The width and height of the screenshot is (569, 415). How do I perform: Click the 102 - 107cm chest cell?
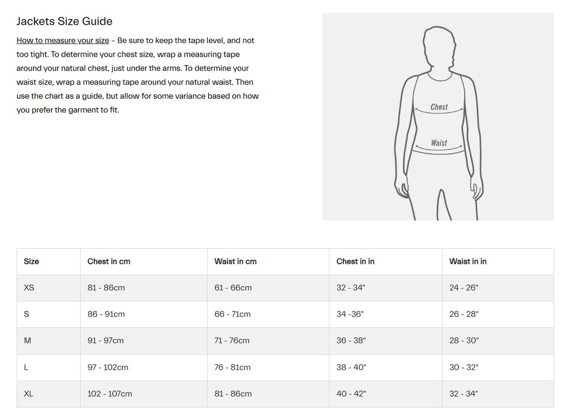tap(110, 394)
